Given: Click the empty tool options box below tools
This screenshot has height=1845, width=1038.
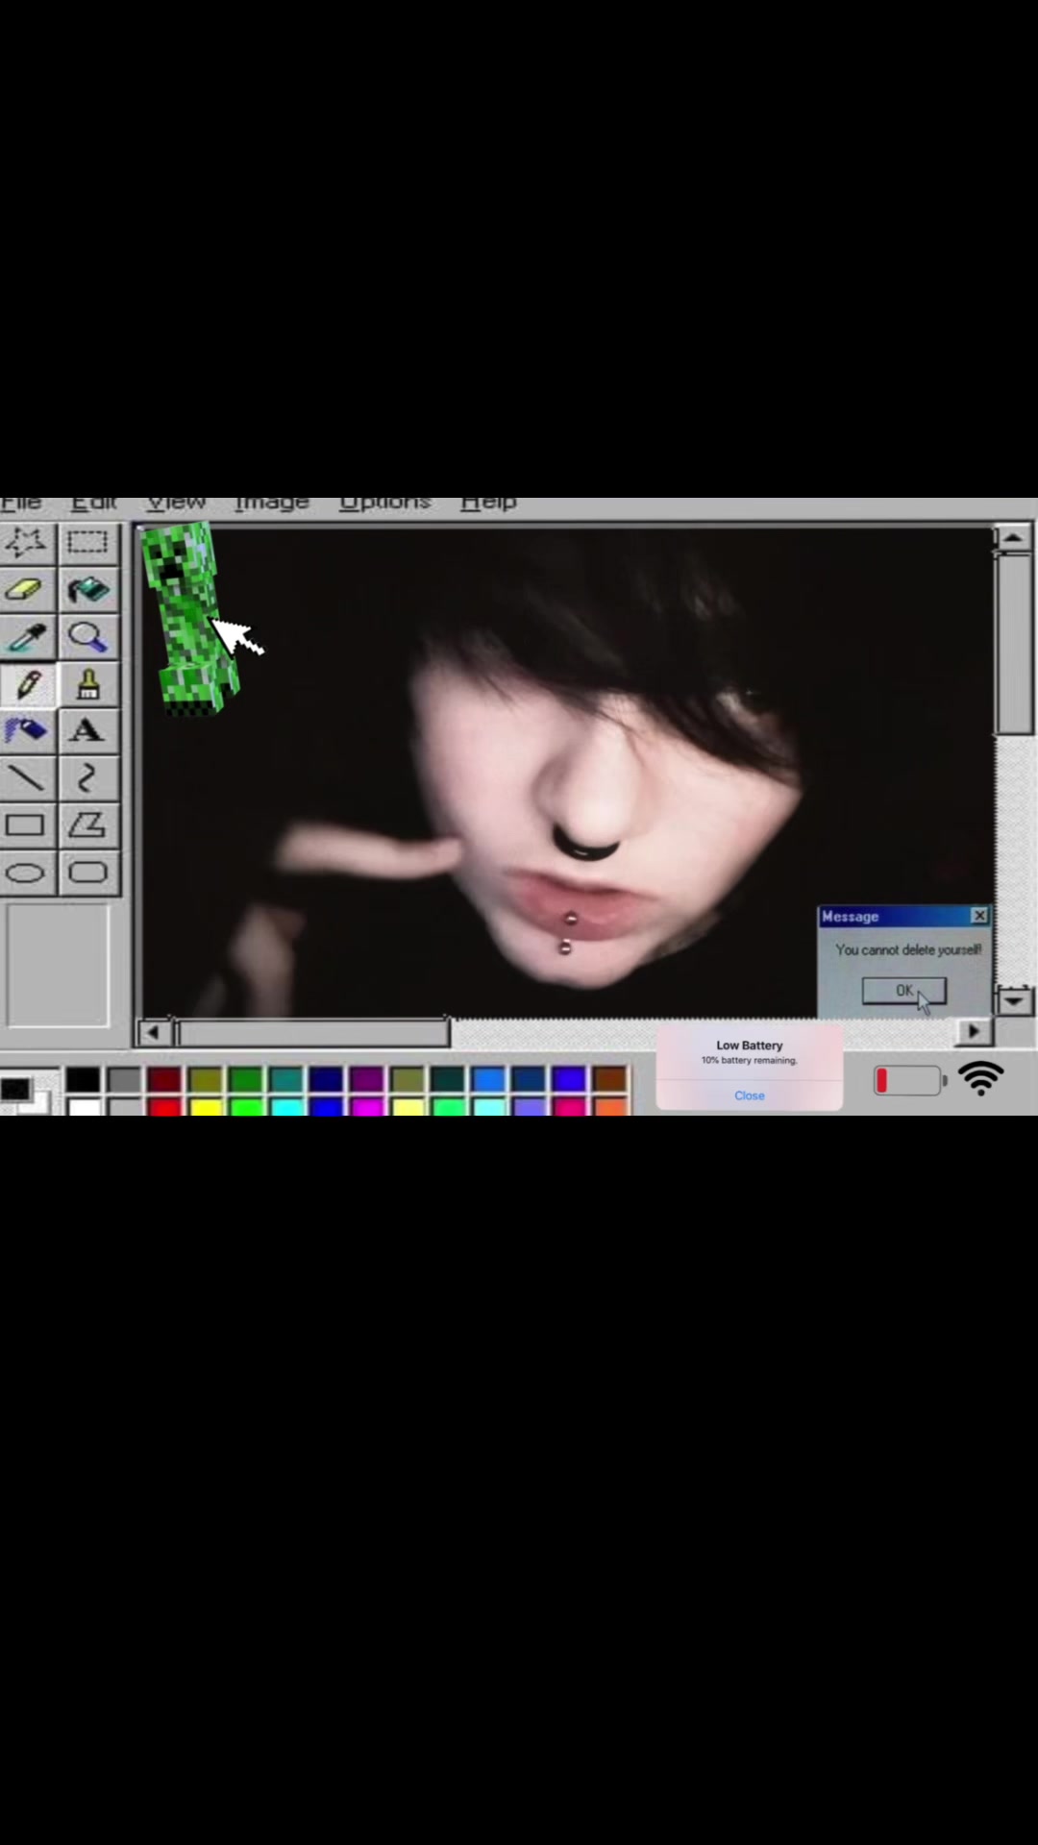Looking at the screenshot, I should pyautogui.click(x=58, y=965).
